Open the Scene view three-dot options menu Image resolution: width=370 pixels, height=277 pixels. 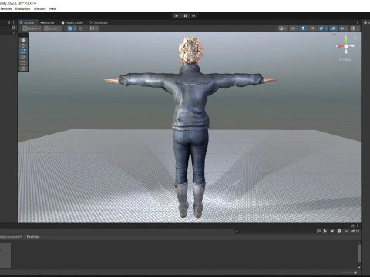(x=357, y=22)
